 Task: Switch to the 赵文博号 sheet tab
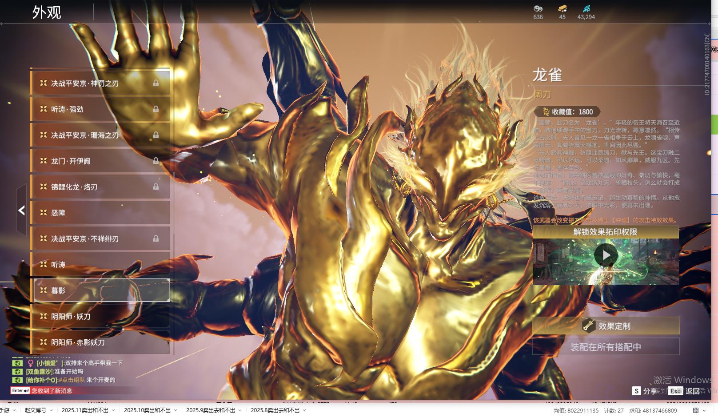[x=36, y=410]
